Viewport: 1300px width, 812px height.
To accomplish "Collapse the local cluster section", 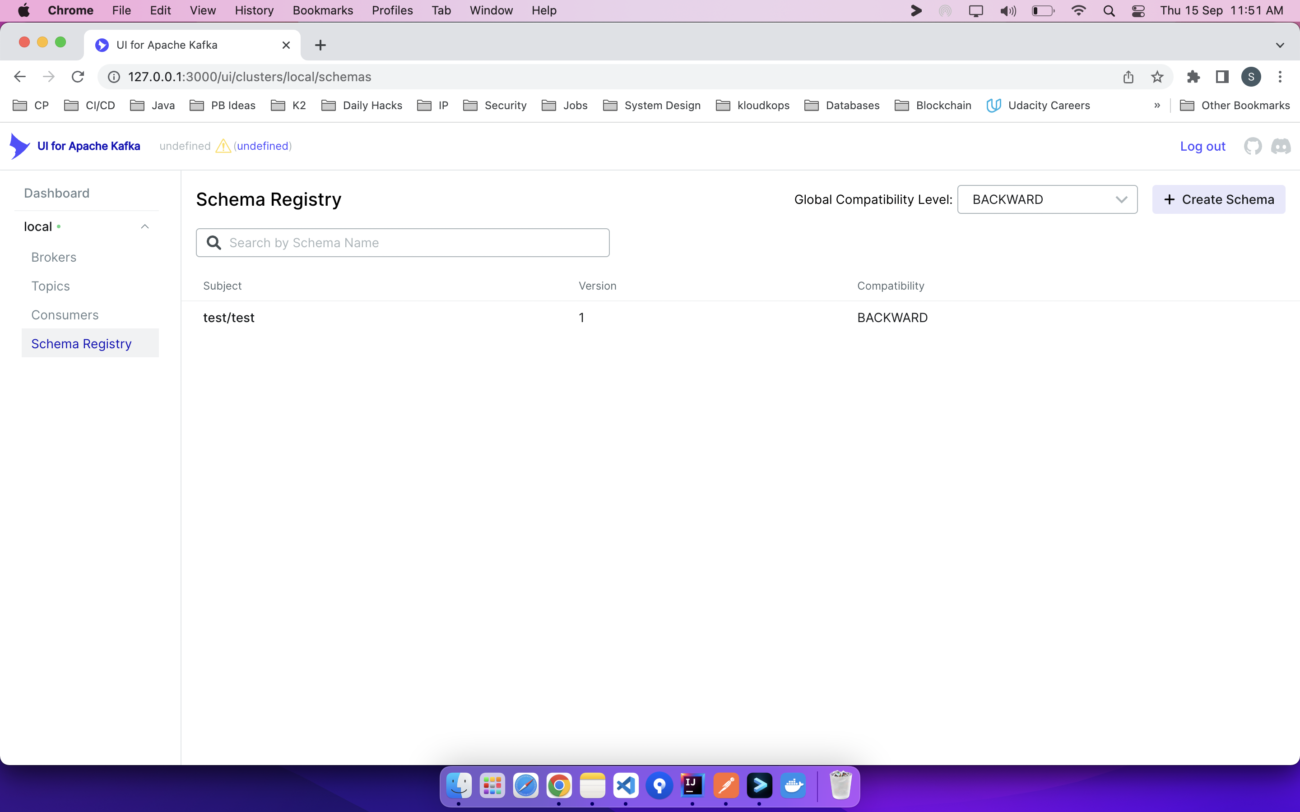I will coord(144,226).
